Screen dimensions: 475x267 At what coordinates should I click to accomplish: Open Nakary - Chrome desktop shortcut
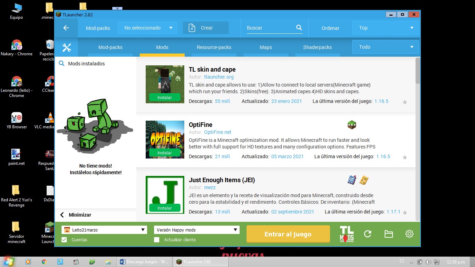coord(16,48)
